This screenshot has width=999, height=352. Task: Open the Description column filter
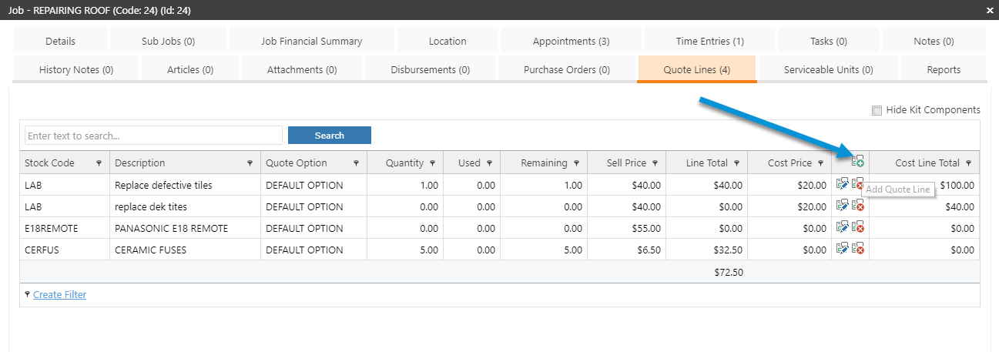coord(250,163)
